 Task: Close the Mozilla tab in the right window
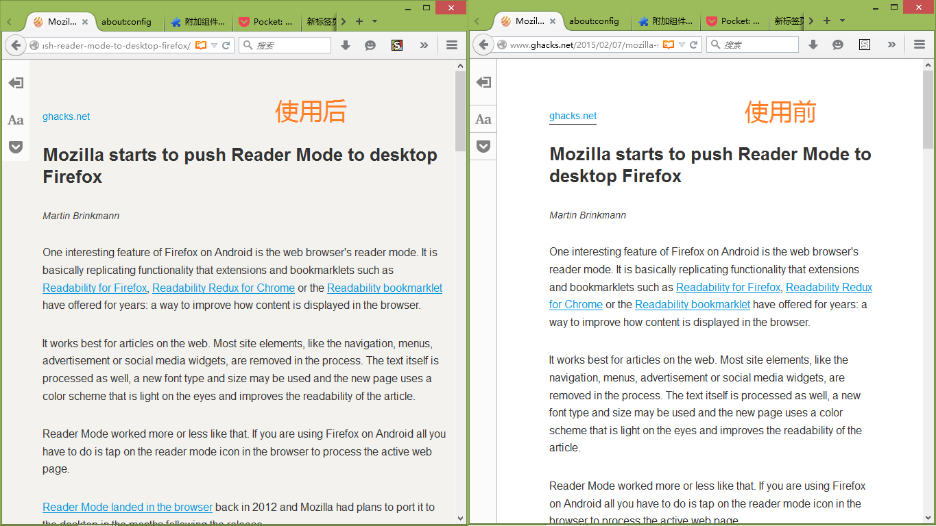553,22
